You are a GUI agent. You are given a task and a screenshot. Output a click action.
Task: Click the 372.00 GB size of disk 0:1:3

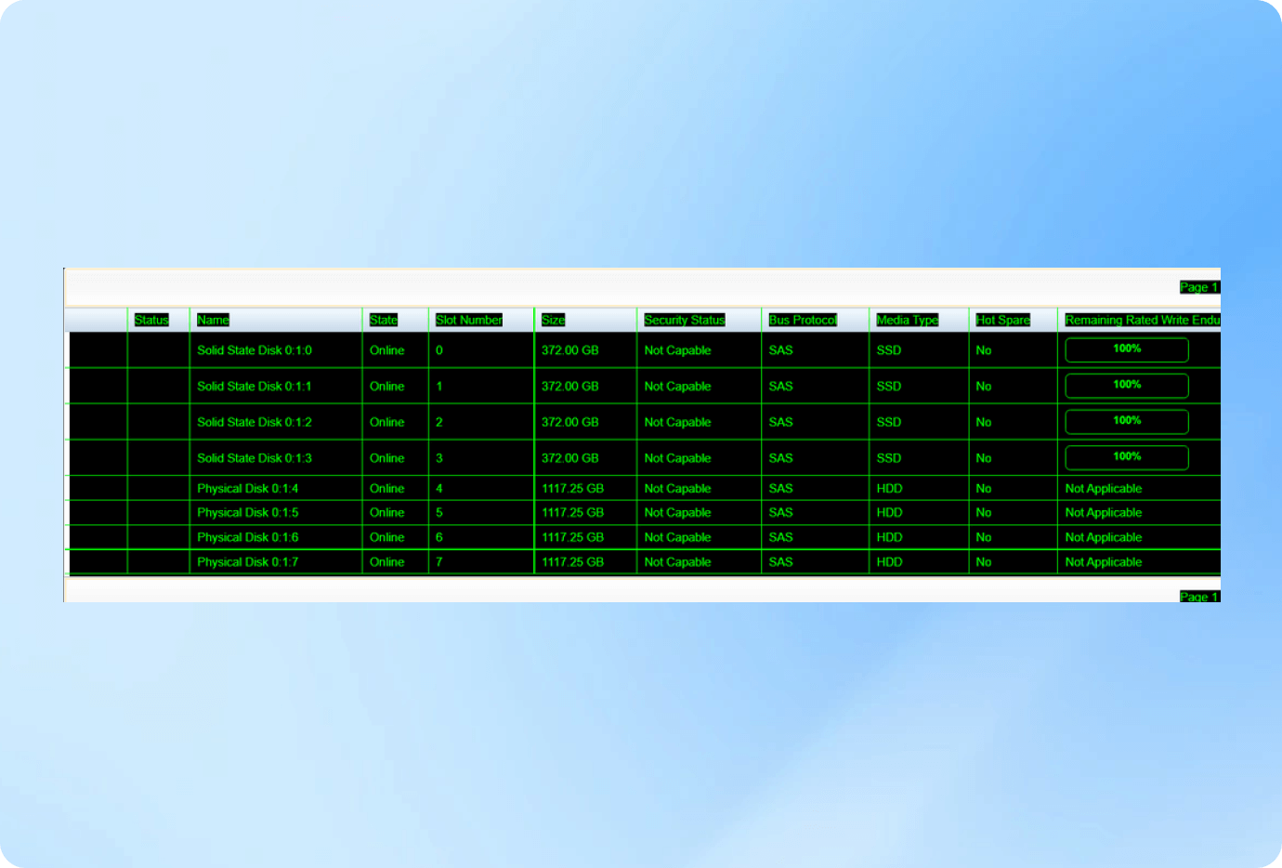(x=570, y=458)
